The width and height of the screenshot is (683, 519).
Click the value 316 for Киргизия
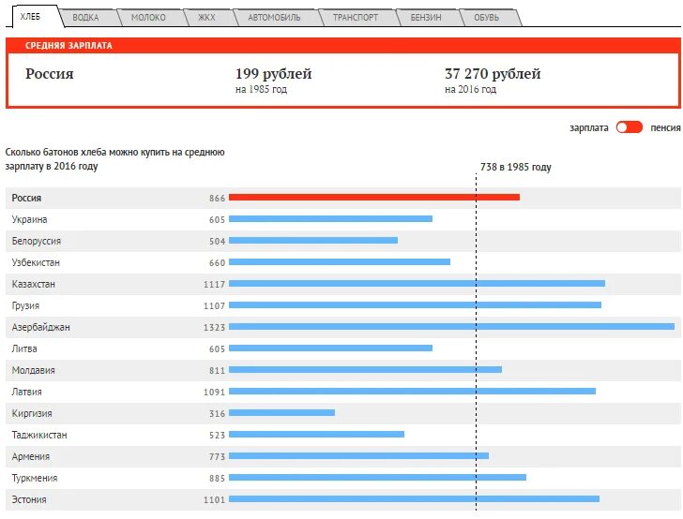tap(217, 414)
